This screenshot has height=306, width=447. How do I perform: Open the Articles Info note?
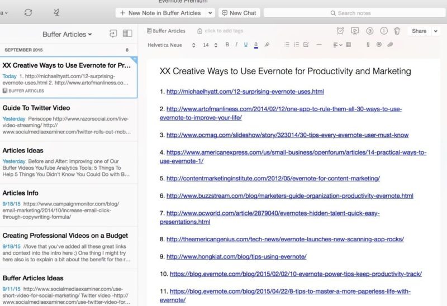point(68,205)
